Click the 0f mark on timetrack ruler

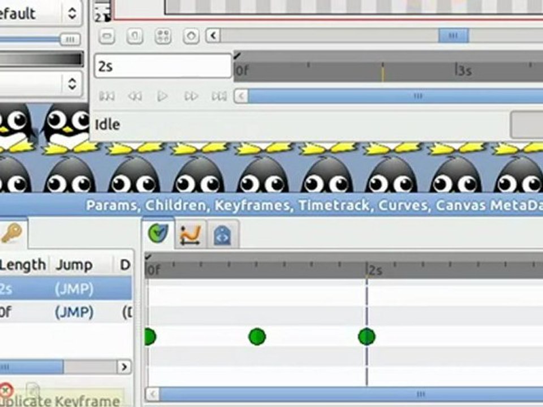click(153, 270)
